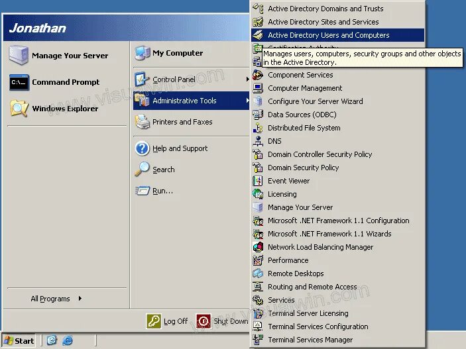This screenshot has height=349, width=466.
Task: Click the Show Desktop Quick Launch icon
Action: [52, 340]
